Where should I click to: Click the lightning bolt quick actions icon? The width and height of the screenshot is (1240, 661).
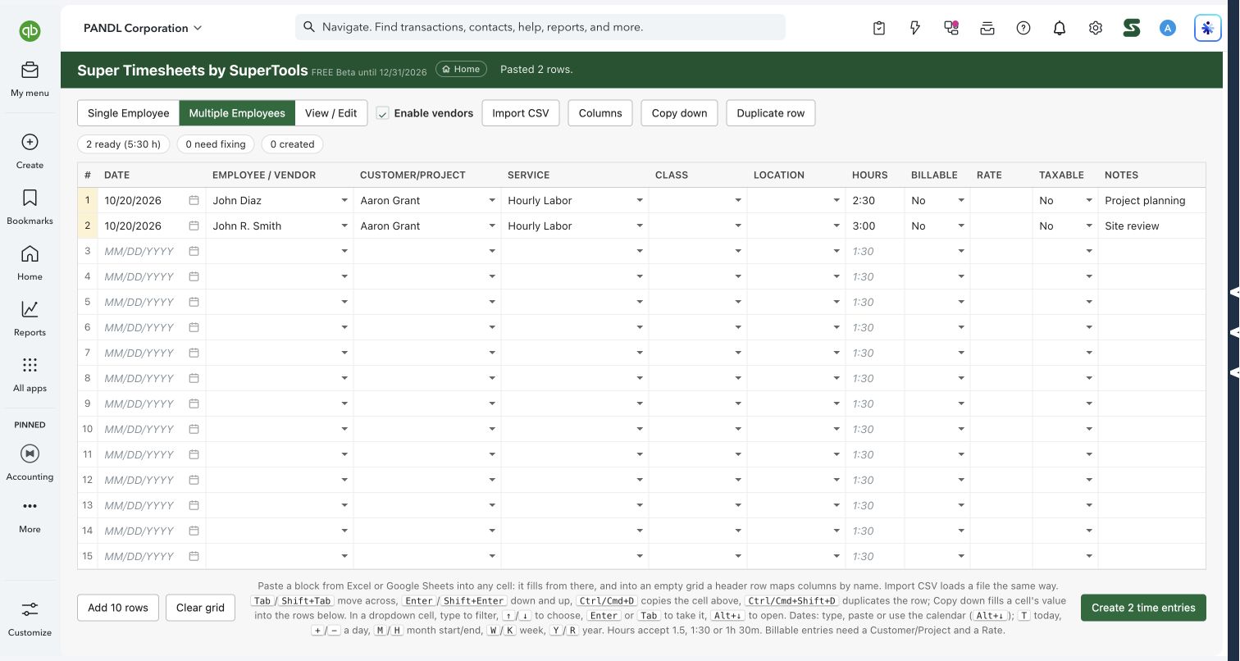915,28
